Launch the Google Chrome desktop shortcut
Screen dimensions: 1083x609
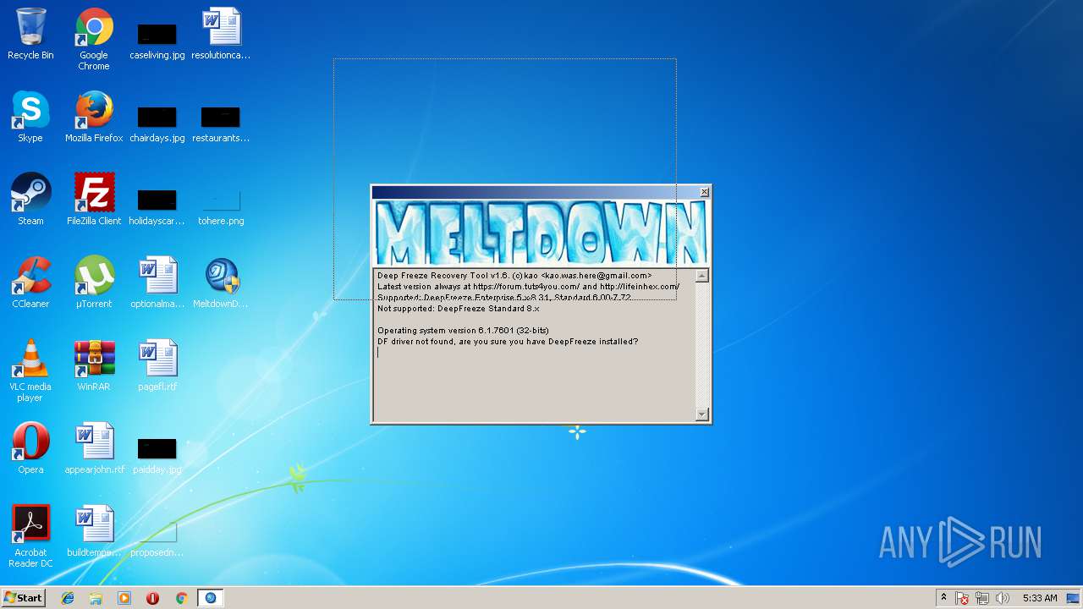click(94, 39)
